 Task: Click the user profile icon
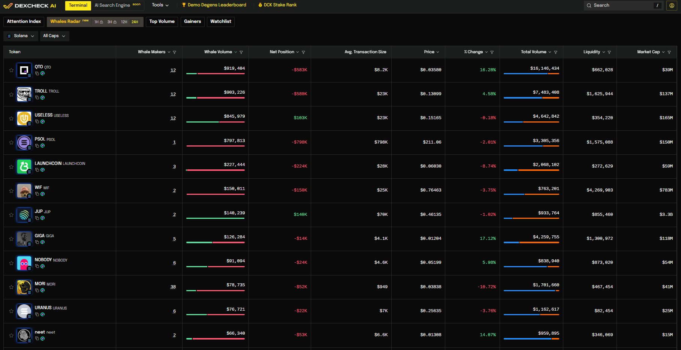coord(672,5)
